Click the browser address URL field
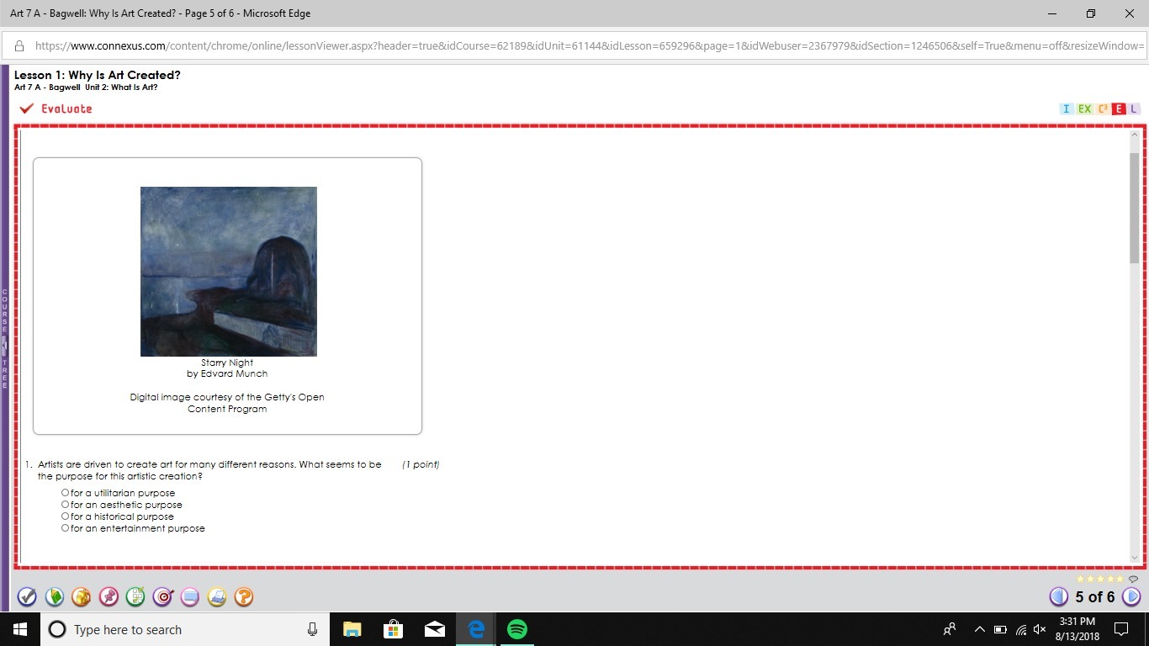The width and height of the screenshot is (1149, 646). (x=589, y=46)
